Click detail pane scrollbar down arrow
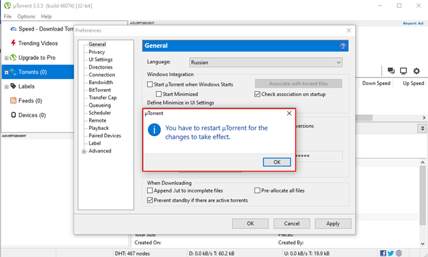This screenshot has width=428, height=257. (423, 243)
